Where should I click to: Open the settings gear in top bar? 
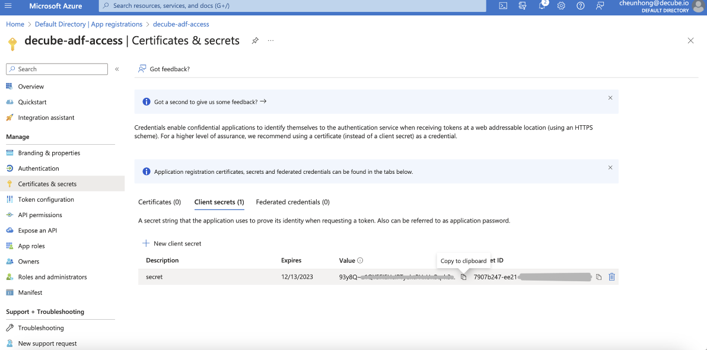point(561,6)
